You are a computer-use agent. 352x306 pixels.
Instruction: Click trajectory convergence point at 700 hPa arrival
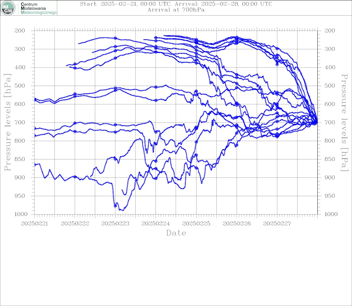tap(316, 122)
